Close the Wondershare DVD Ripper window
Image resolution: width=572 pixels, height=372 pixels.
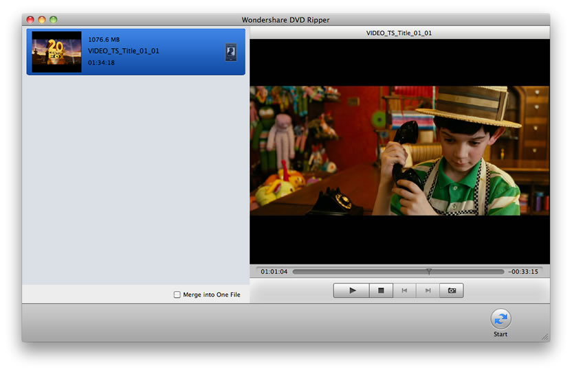pyautogui.click(x=31, y=20)
